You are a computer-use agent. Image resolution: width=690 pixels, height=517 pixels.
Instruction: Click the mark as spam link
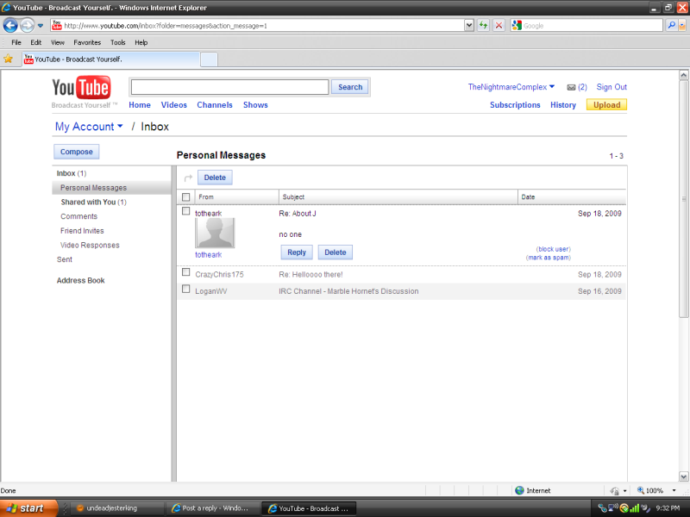click(549, 258)
